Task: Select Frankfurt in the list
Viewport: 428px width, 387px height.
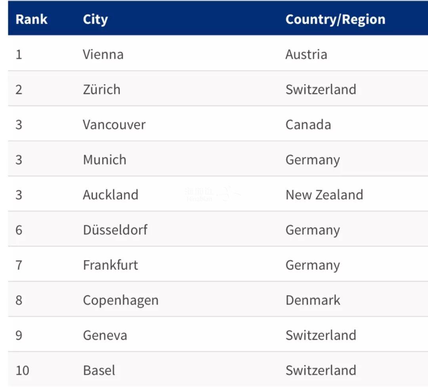Action: pos(111,265)
